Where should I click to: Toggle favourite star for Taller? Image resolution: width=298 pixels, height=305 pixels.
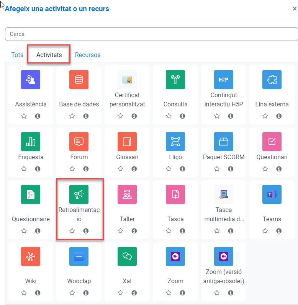pyautogui.click(x=120, y=231)
